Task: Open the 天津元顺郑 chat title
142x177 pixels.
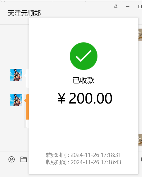Action: pyautogui.click(x=24, y=13)
